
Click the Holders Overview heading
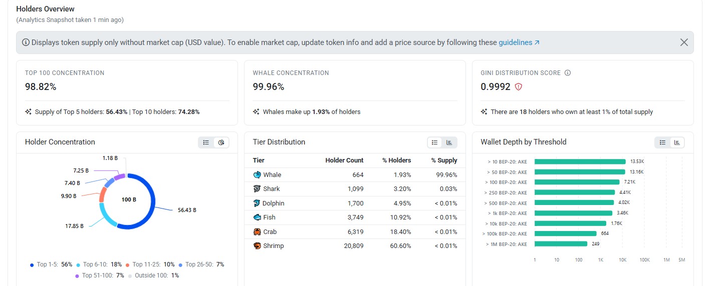45,9
